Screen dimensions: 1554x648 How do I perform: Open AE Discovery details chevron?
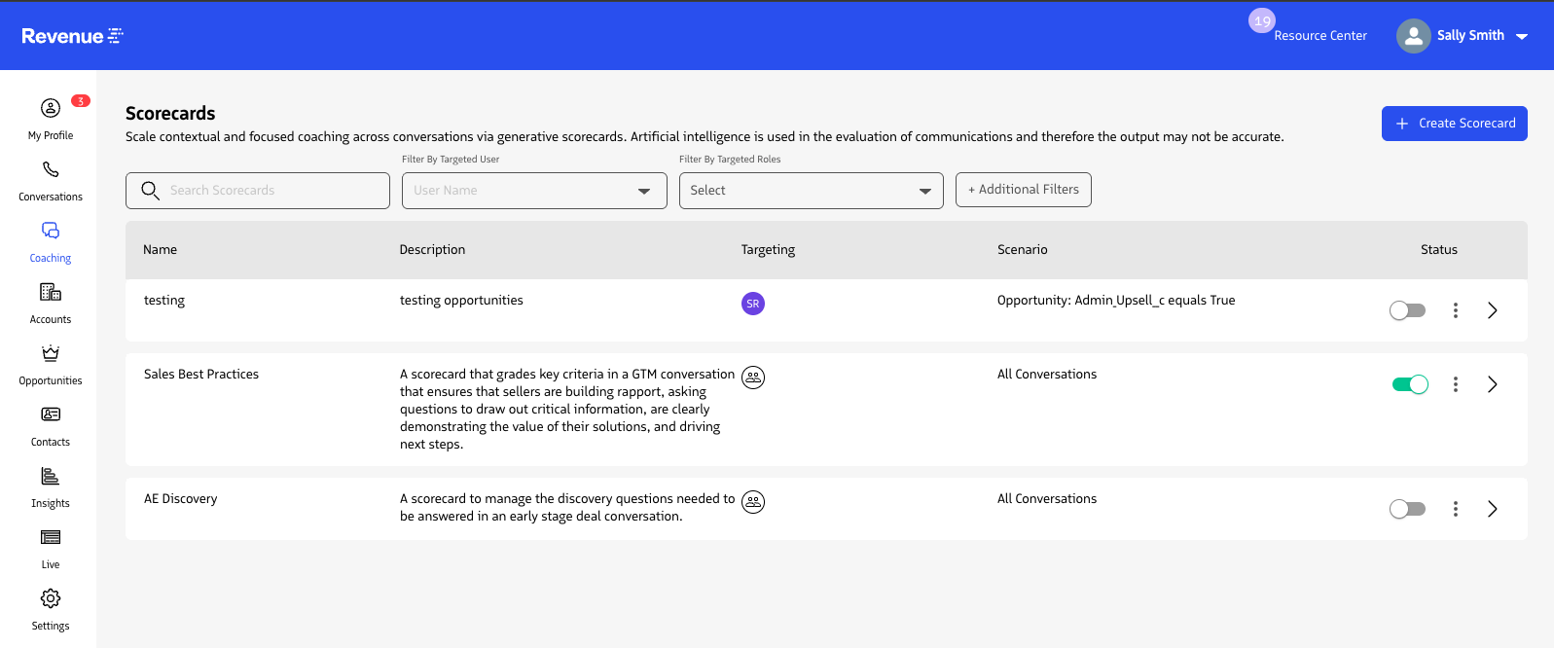tap(1493, 509)
